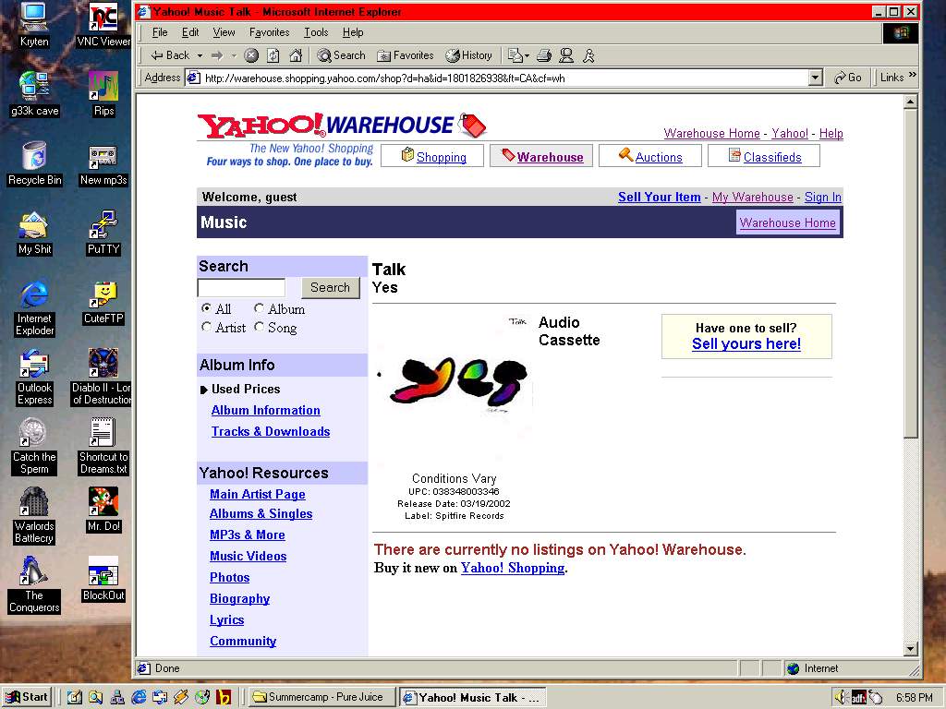Click the Yes album cover thumbnail
This screenshot has width=946, height=709.
click(453, 389)
